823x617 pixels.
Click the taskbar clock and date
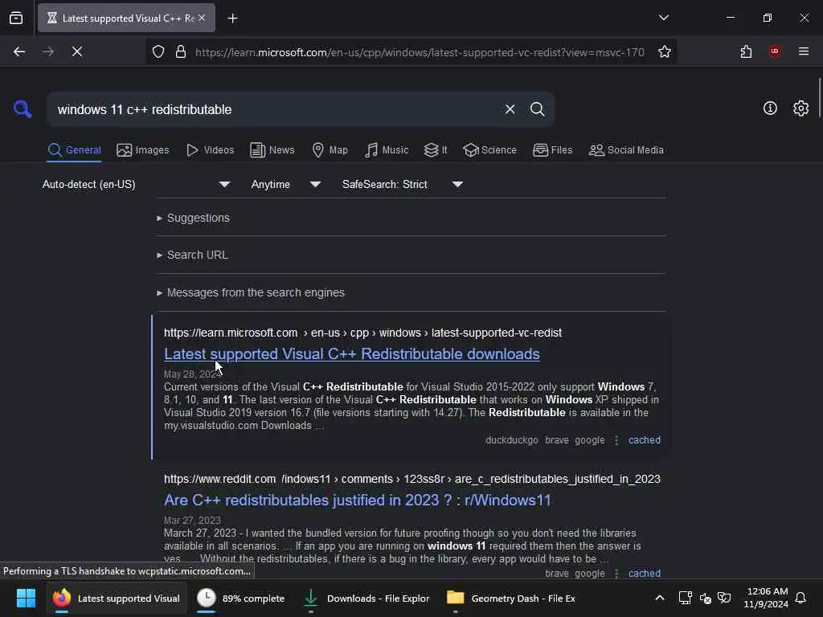pyautogui.click(x=766, y=598)
